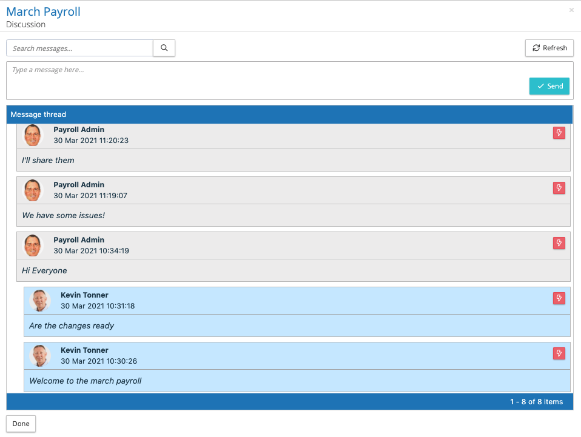Viewport: 581px width, 437px height.
Task: Click Payroll Admin avatar on 'Hi Everyone' message
Action: coord(33,245)
